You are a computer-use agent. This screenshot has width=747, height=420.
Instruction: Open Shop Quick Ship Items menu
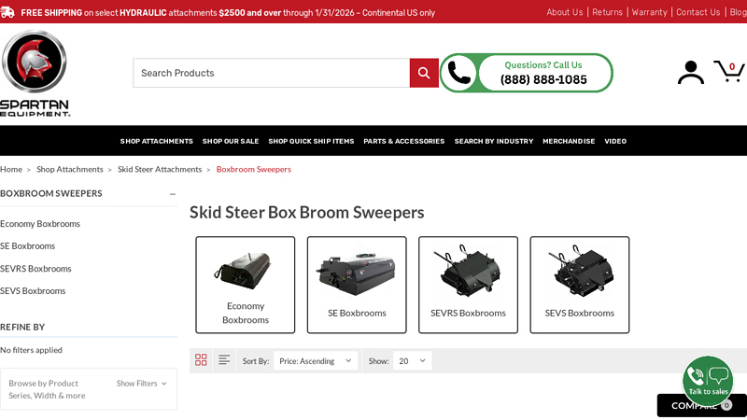311,142
